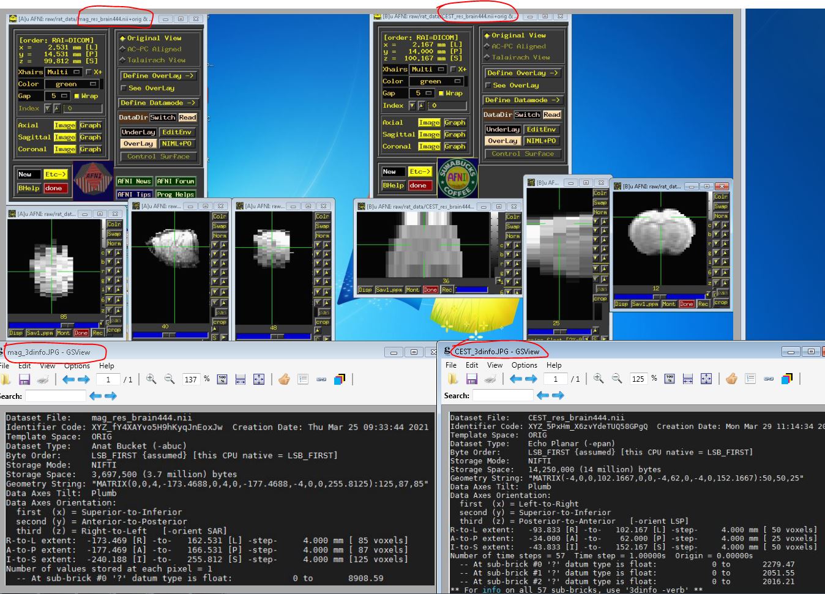This screenshot has width=825, height=594.
Task: Click Search field in mag_3dinfo GSView
Action: (55, 396)
